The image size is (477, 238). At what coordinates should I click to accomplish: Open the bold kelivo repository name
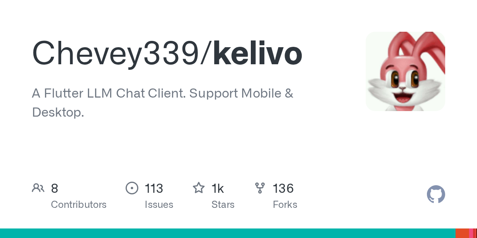[258, 54]
